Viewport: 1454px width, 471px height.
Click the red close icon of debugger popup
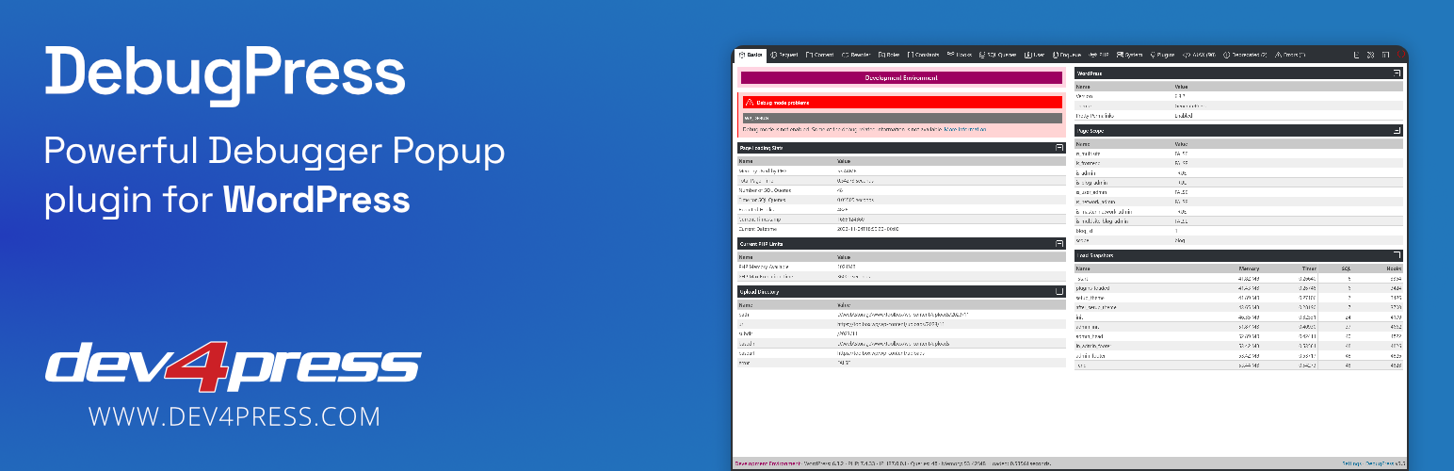1399,55
